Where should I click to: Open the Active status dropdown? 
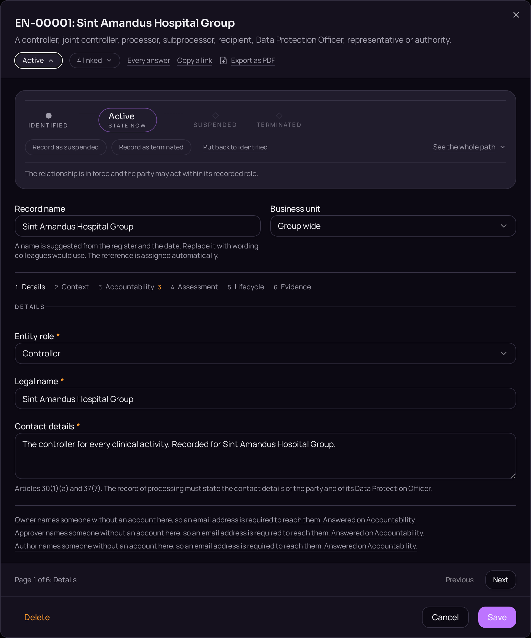coord(39,60)
